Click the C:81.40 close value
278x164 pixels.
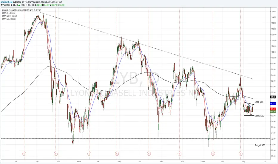click(61, 5)
